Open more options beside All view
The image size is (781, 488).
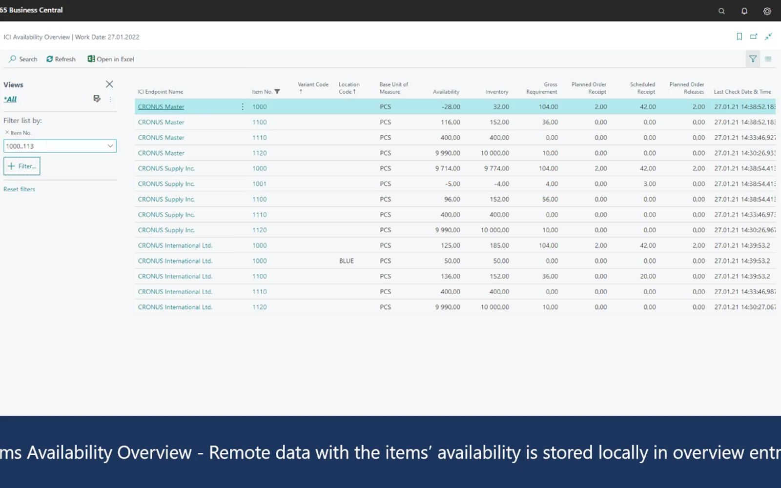coord(110,99)
